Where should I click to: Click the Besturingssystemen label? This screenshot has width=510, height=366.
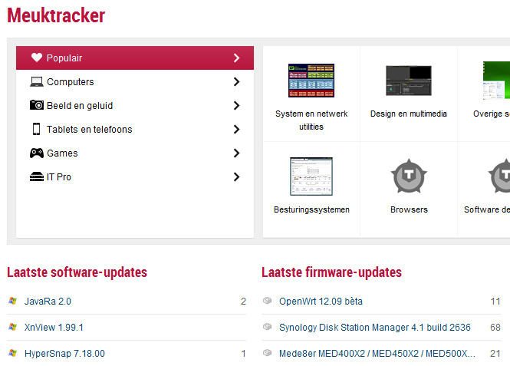pyautogui.click(x=311, y=209)
